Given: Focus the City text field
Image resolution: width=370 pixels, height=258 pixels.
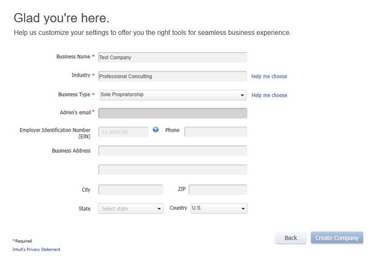Looking at the screenshot, I should [130, 190].
